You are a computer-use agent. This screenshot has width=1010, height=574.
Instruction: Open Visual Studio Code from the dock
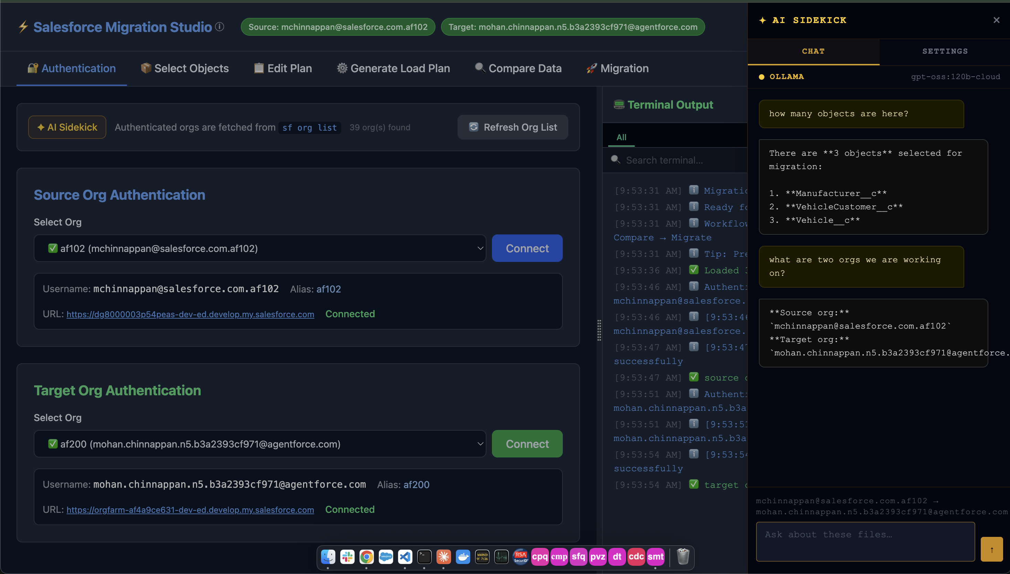point(405,557)
